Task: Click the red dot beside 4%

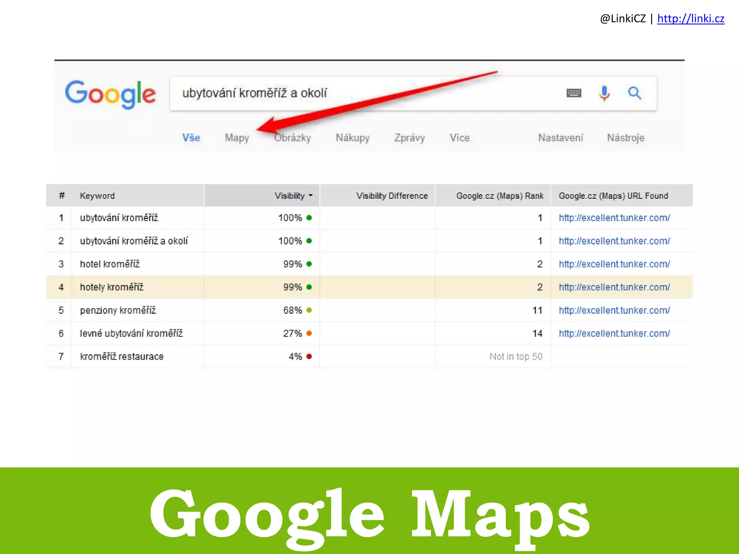Action: (x=309, y=356)
